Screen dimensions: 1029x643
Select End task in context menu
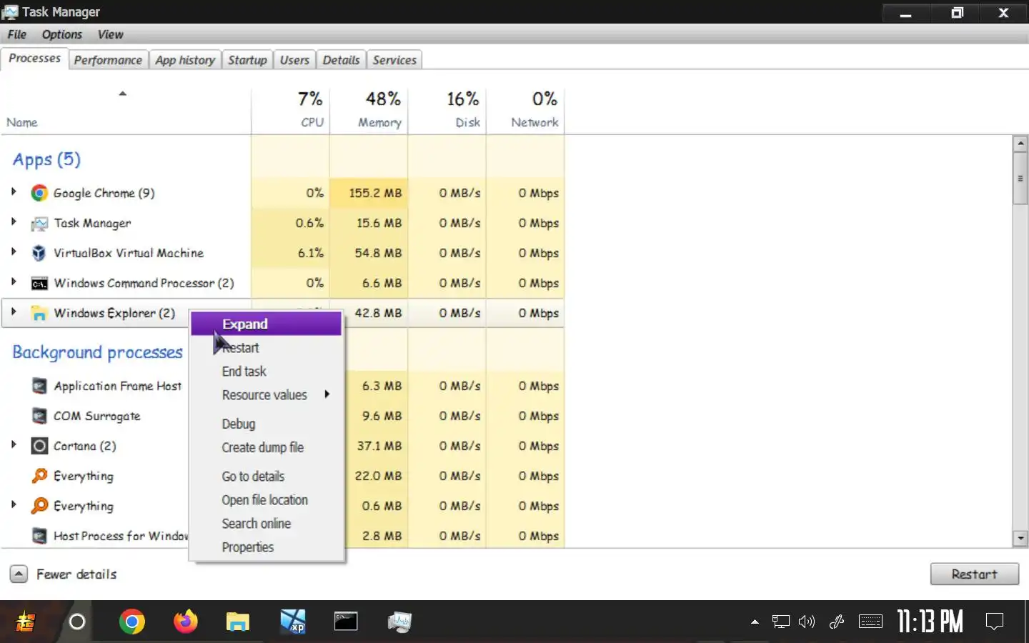tap(267, 372)
